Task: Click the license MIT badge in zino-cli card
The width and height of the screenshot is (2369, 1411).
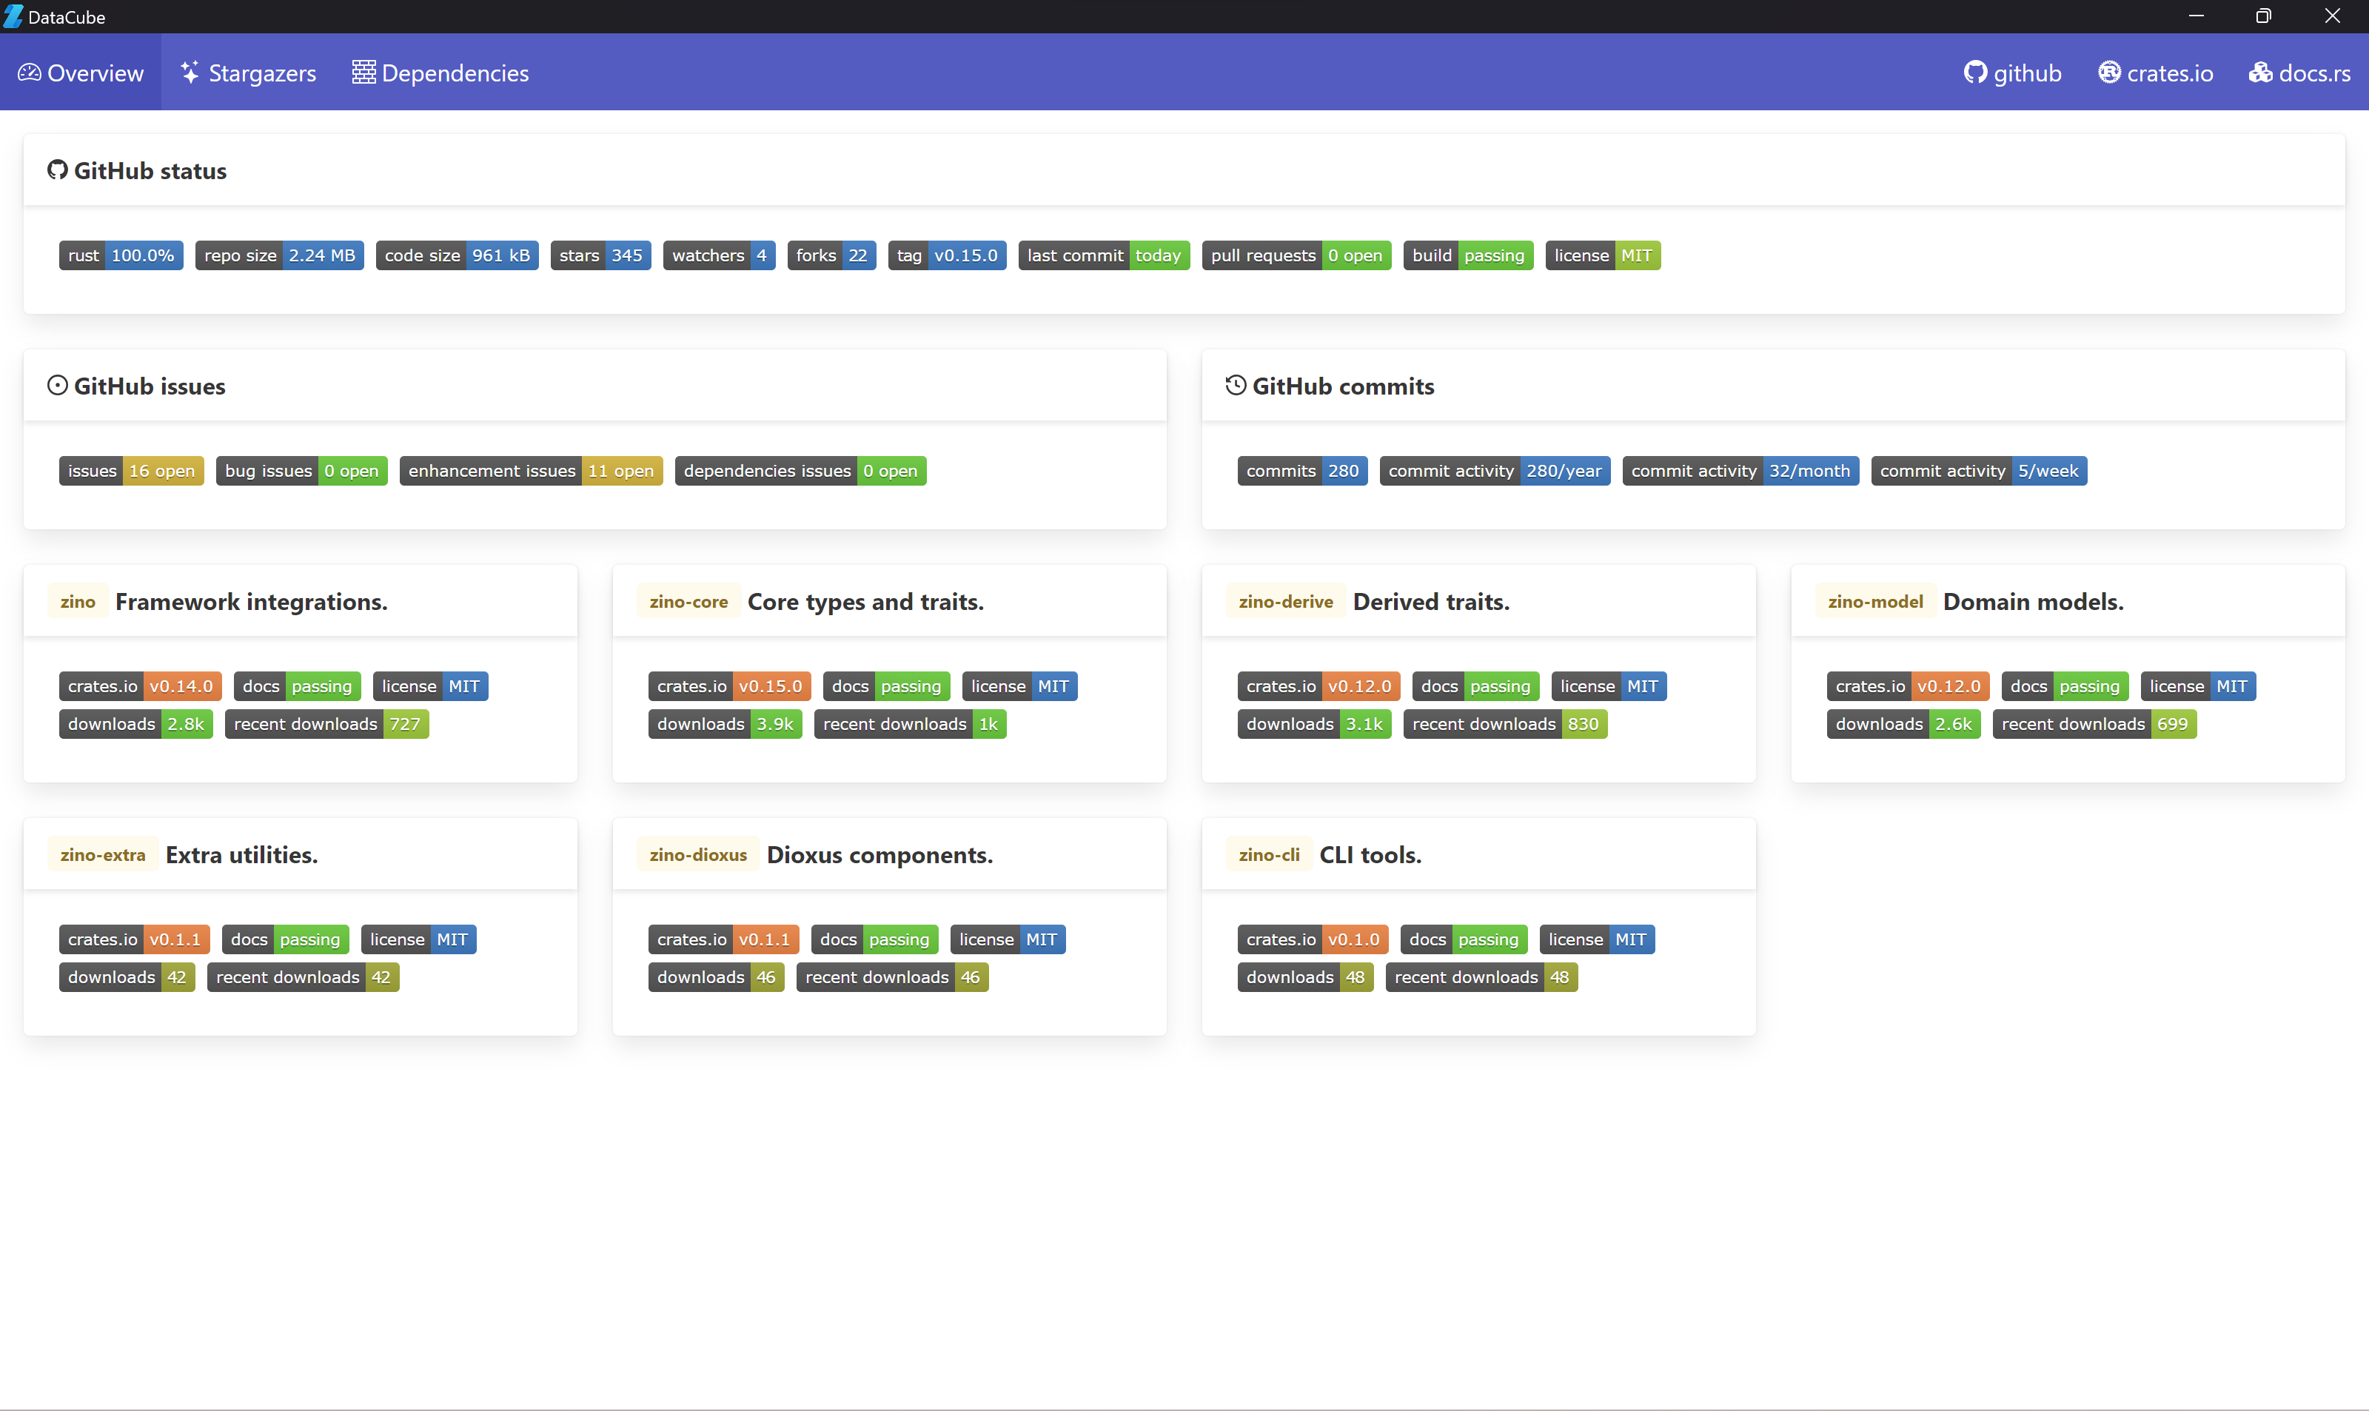Action: [x=1597, y=939]
